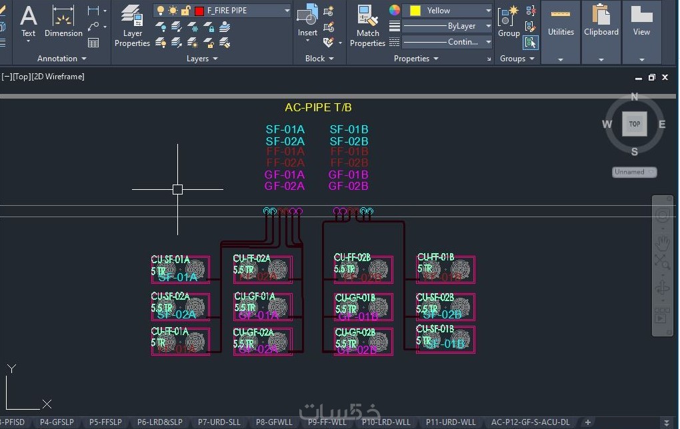The image size is (680, 429).
Task: Toggle F_FIRE PIPE layer freeze sun
Action: [x=173, y=11]
